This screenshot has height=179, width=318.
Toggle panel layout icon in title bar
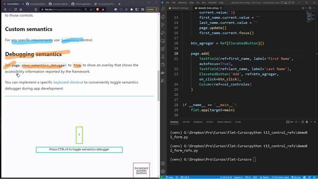coord(286,2)
